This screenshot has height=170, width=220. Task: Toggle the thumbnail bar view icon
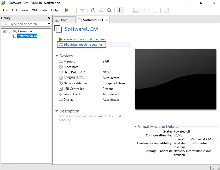tap(128, 10)
